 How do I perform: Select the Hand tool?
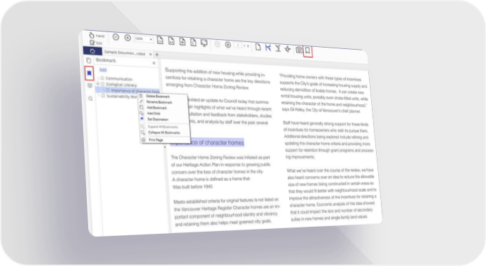click(x=97, y=36)
